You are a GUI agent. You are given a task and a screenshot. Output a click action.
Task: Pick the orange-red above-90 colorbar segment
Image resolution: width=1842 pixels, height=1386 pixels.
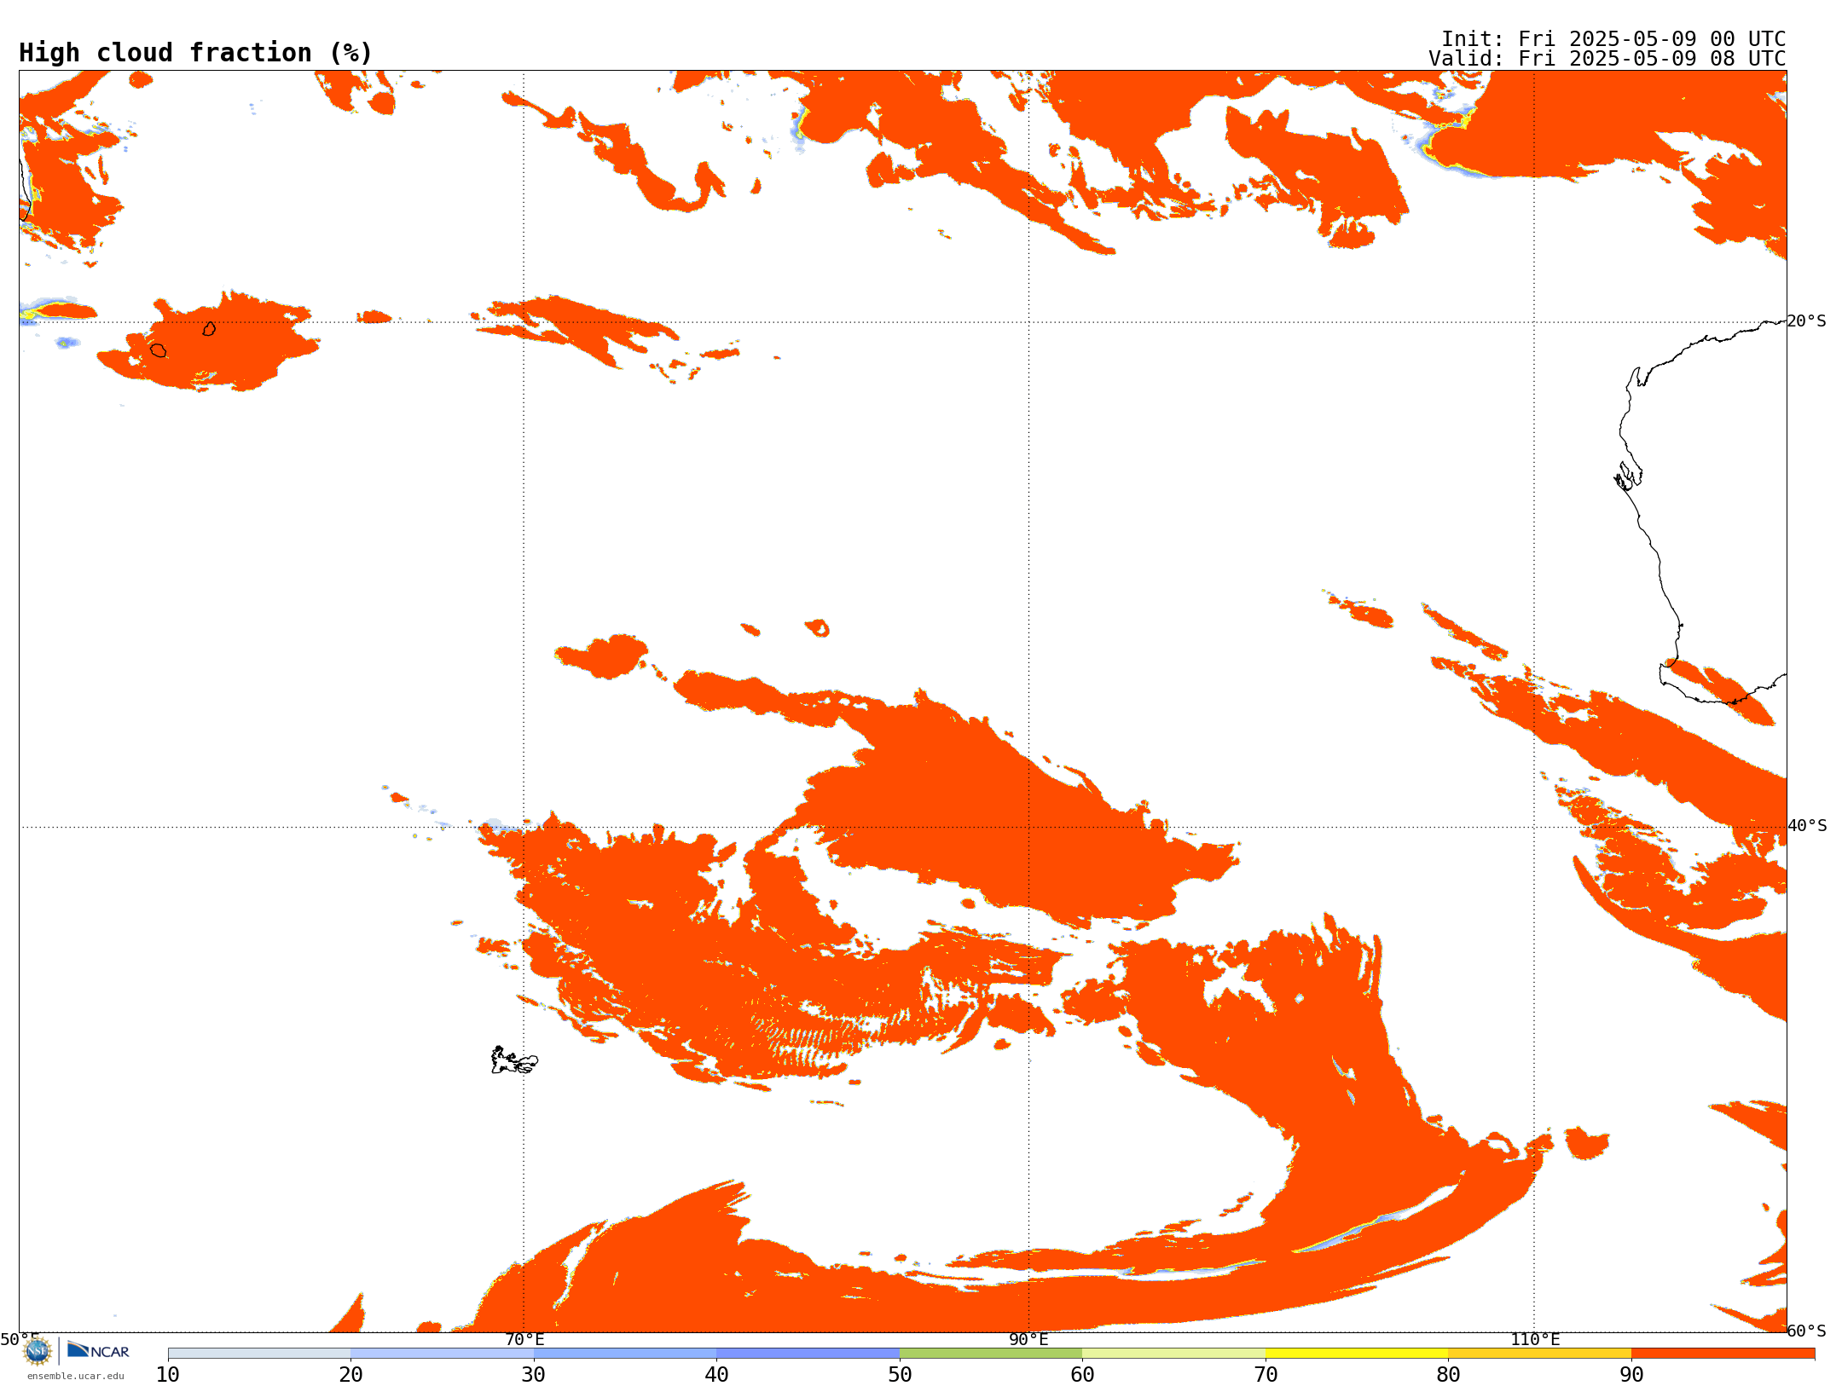coord(1723,1354)
